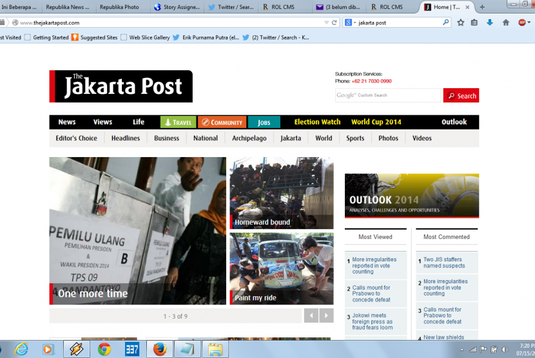The image size is (535, 358).
Task: Open the News menu
Action: pos(67,122)
